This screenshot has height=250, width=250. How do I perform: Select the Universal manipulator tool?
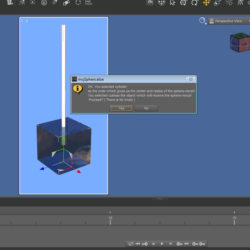[x=162, y=2]
